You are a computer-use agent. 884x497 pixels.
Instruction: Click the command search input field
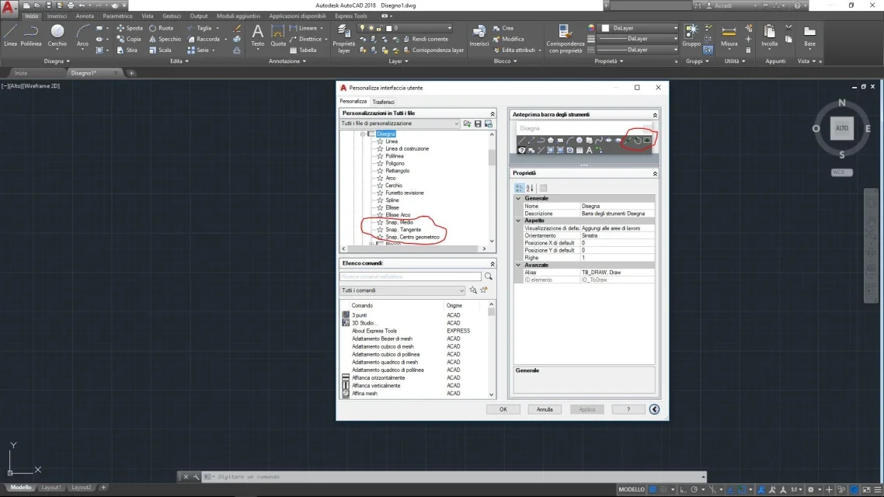pyautogui.click(x=410, y=276)
